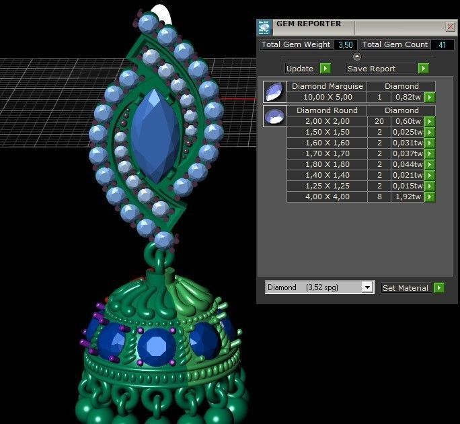Click green arrow for 1,60 X 1,60 row

[x=430, y=143]
